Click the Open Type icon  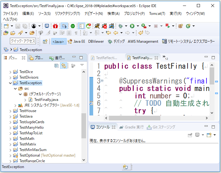tap(6, 33)
